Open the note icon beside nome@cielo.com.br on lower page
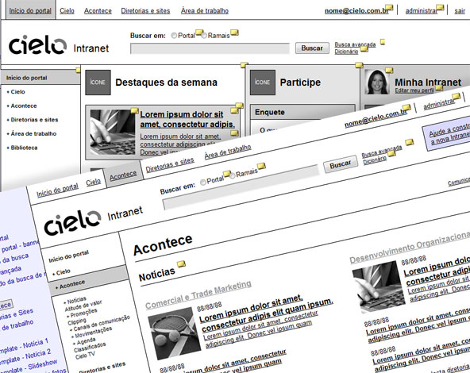The image size is (470, 373). [406, 107]
